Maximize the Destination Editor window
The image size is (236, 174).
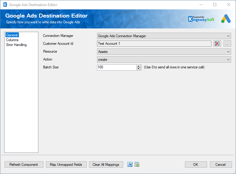tap(215, 5)
